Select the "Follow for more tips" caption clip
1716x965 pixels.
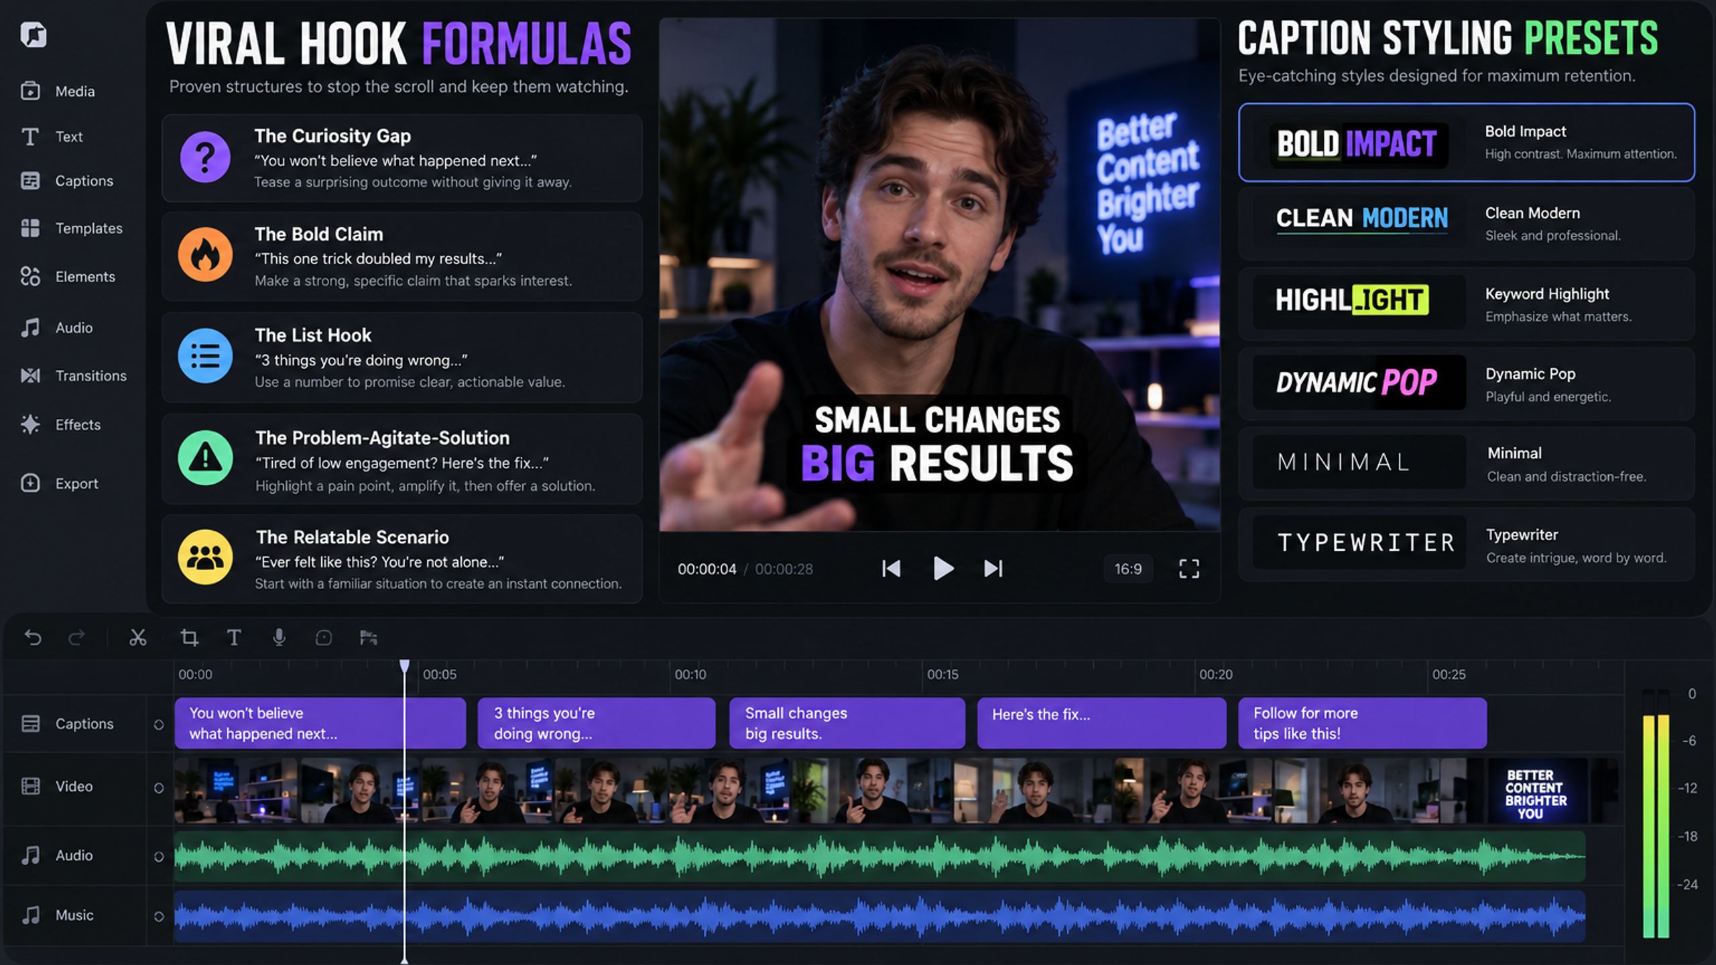1363,723
